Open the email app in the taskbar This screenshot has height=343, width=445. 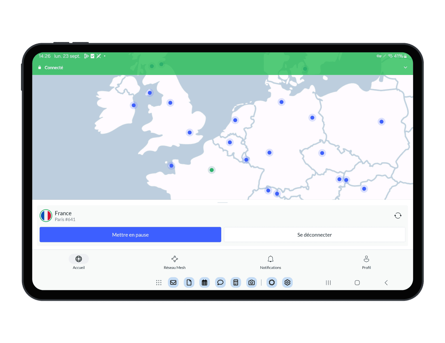click(173, 282)
